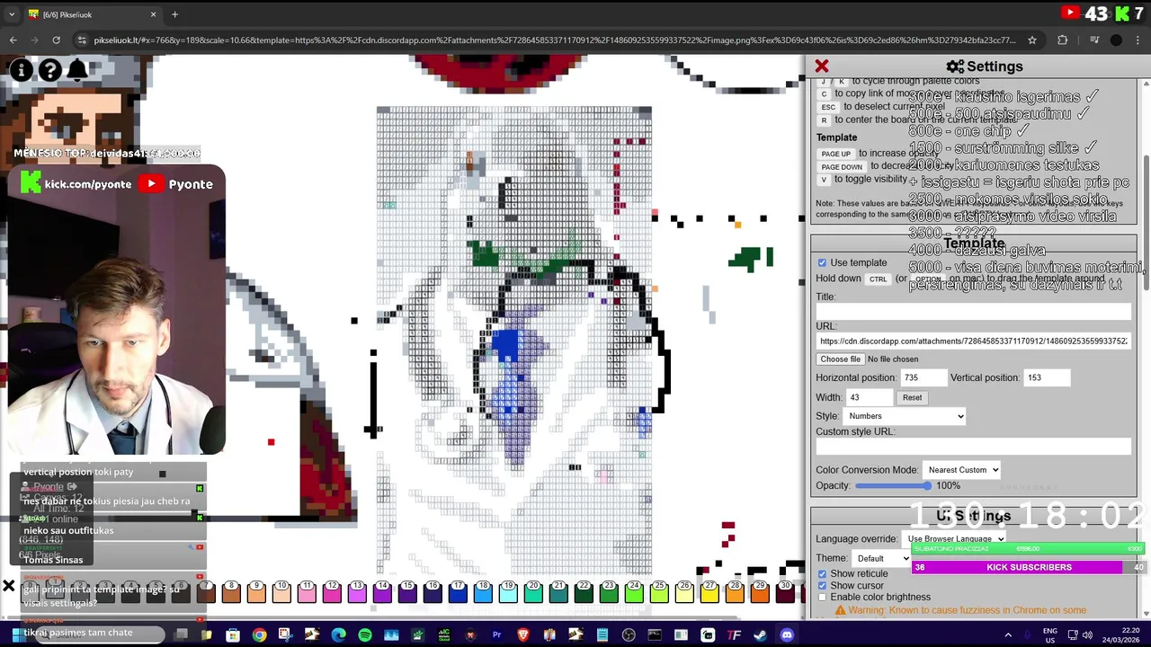Bookmark this page with the star icon
The height and width of the screenshot is (647, 1151).
click(1032, 40)
